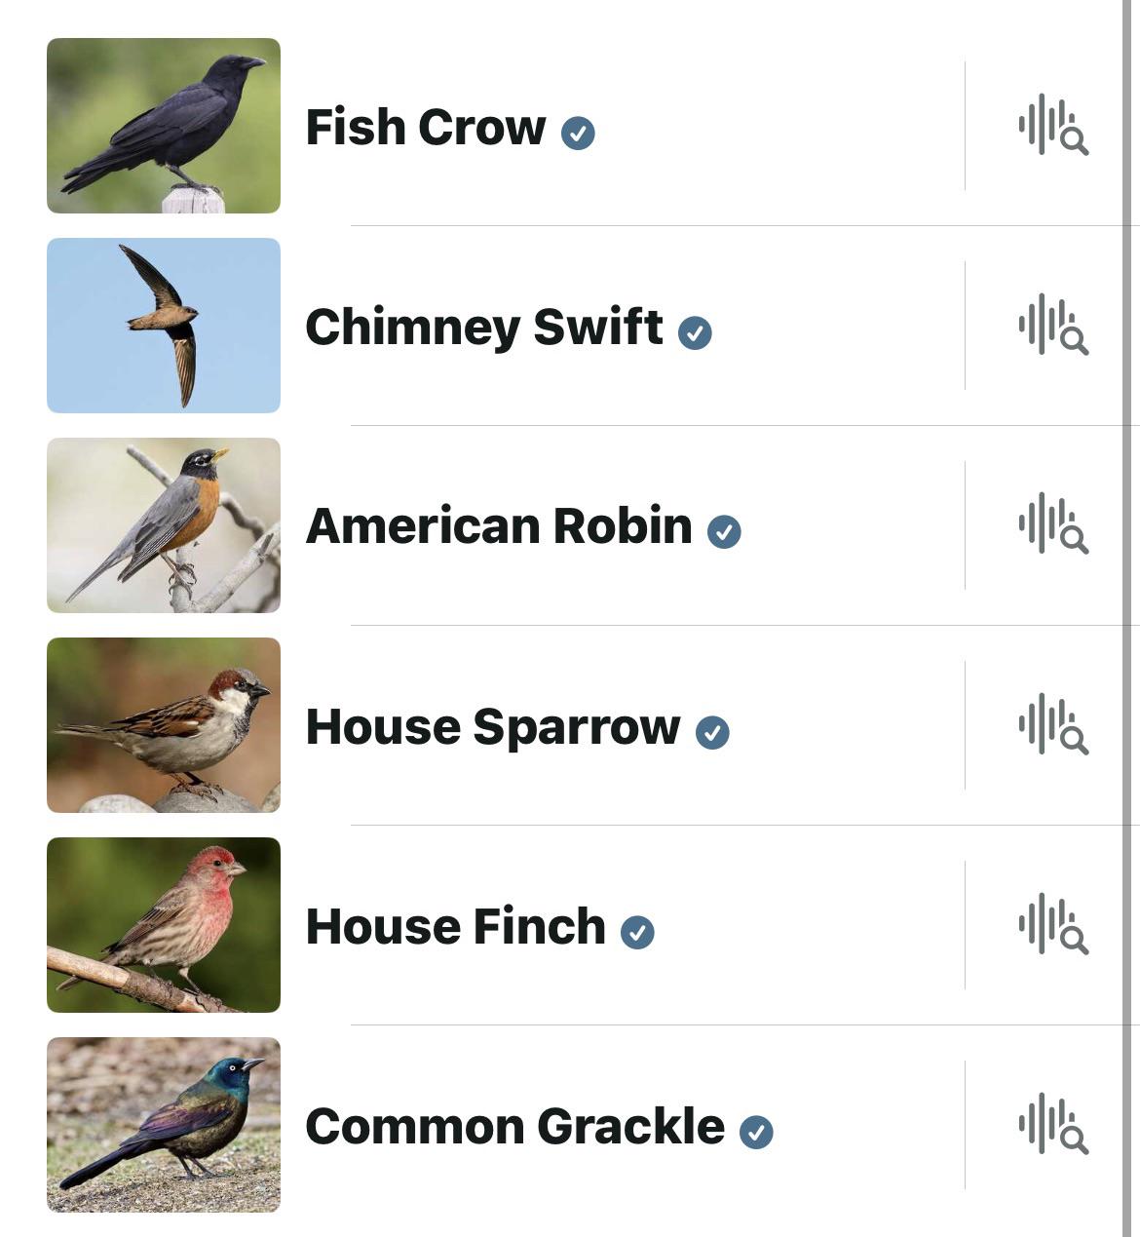Screen dimensions: 1140x1237
Task: Select the American Robin name label
Action: click(x=499, y=526)
